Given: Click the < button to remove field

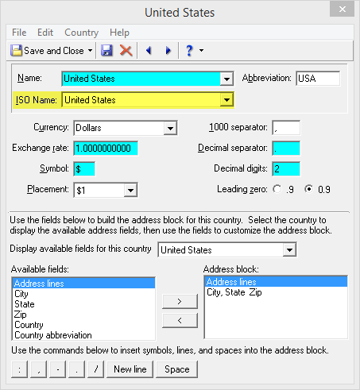Looking at the screenshot, I should coord(180,320).
